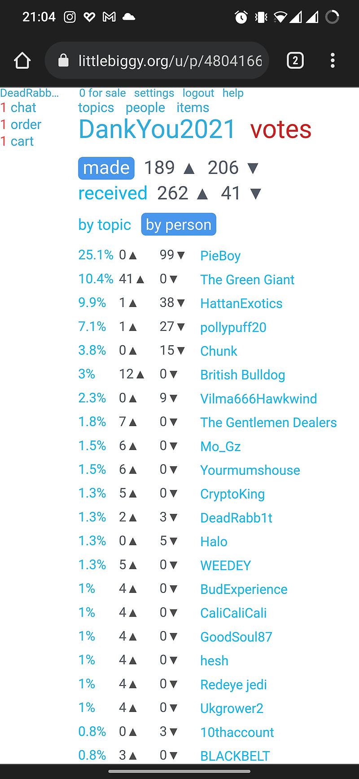The height and width of the screenshot is (779, 359).
Task: Tap the cloud notification icon in status bar
Action: click(x=129, y=17)
